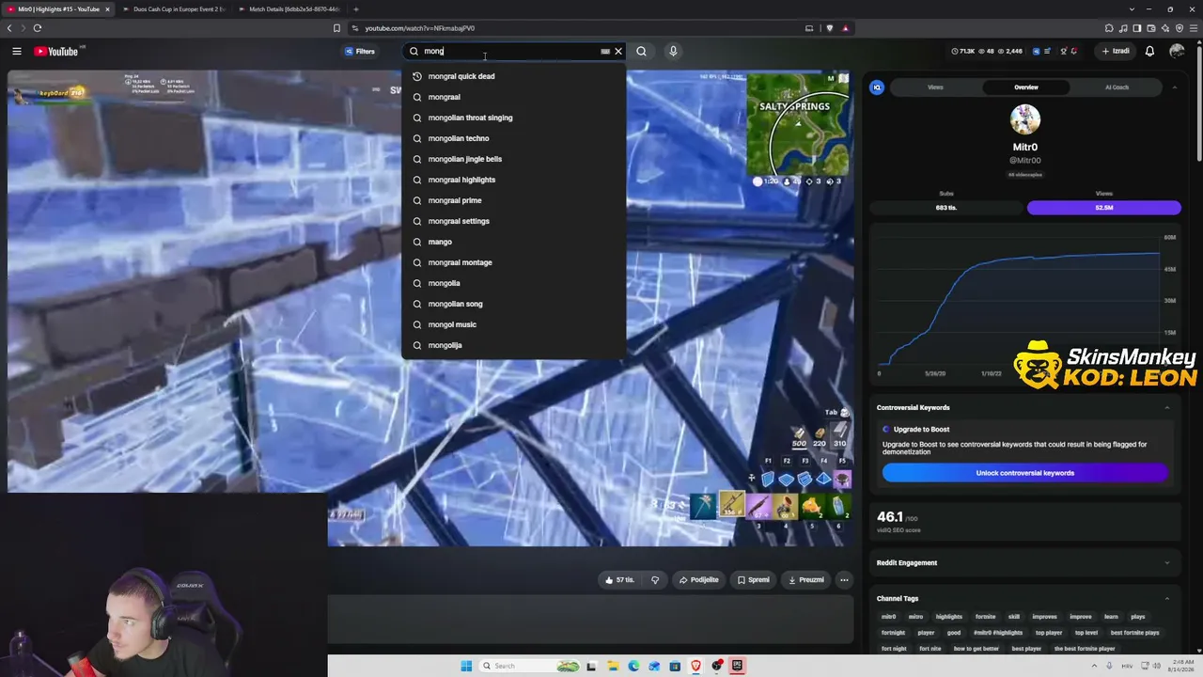Viewport: 1203px width, 677px height.
Task: Open Epic Games Launcher from the taskbar
Action: (x=738, y=666)
